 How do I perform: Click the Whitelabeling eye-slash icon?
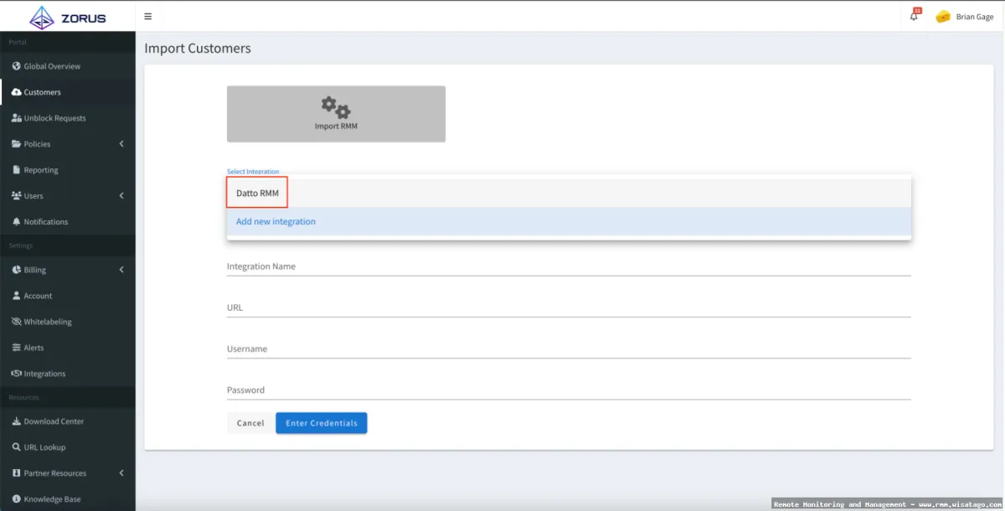coord(16,322)
